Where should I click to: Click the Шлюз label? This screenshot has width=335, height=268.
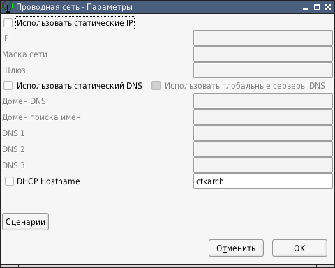pos(14,70)
